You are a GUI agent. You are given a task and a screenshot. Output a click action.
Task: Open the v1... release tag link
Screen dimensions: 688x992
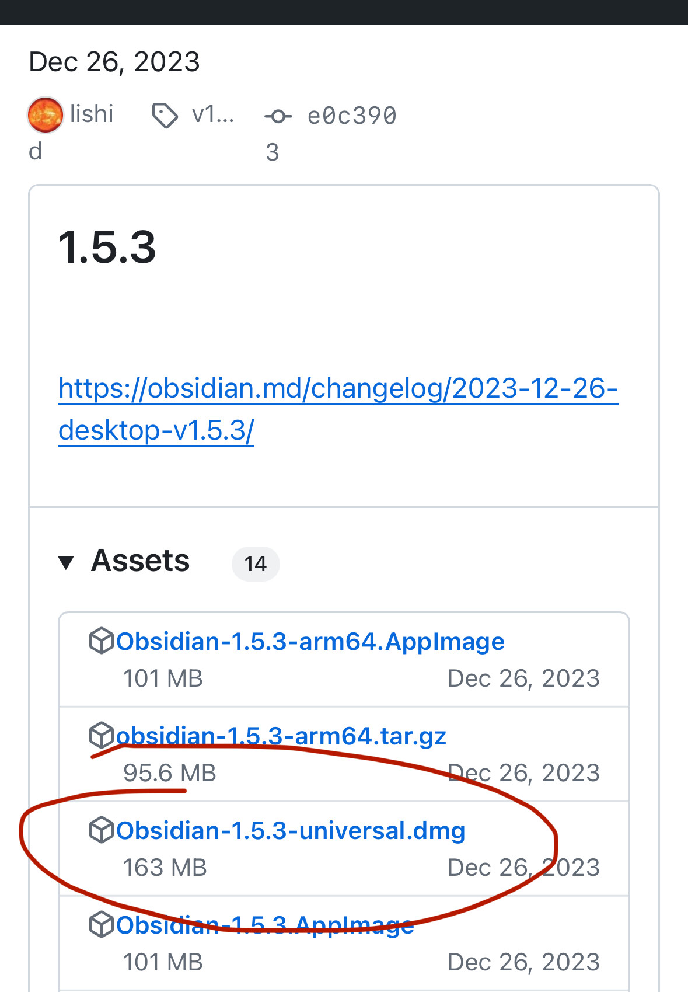click(x=212, y=115)
